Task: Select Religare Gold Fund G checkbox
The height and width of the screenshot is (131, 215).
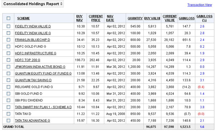Action: pos(8,87)
